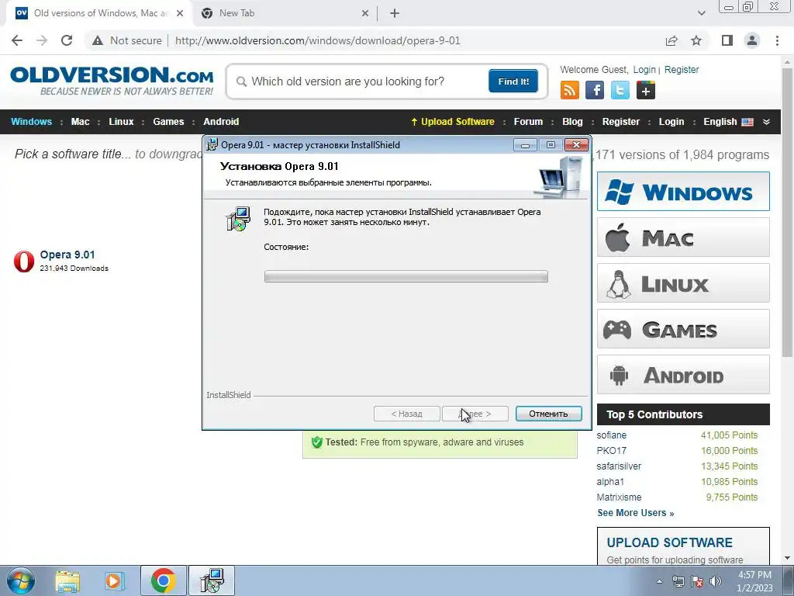Click the installer title bar setup icon
Screen dimensions: 794x596
coord(212,145)
